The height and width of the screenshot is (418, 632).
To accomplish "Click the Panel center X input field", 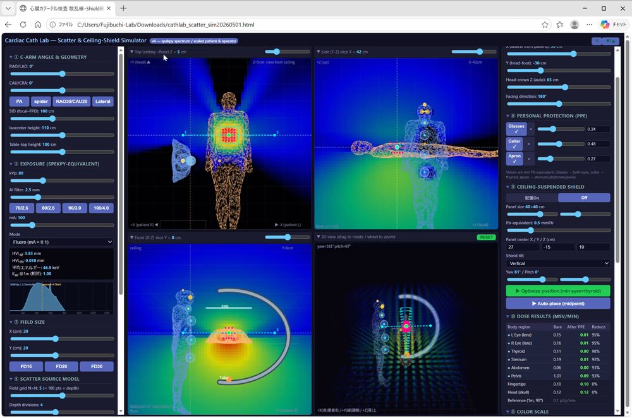I will 523,248.
